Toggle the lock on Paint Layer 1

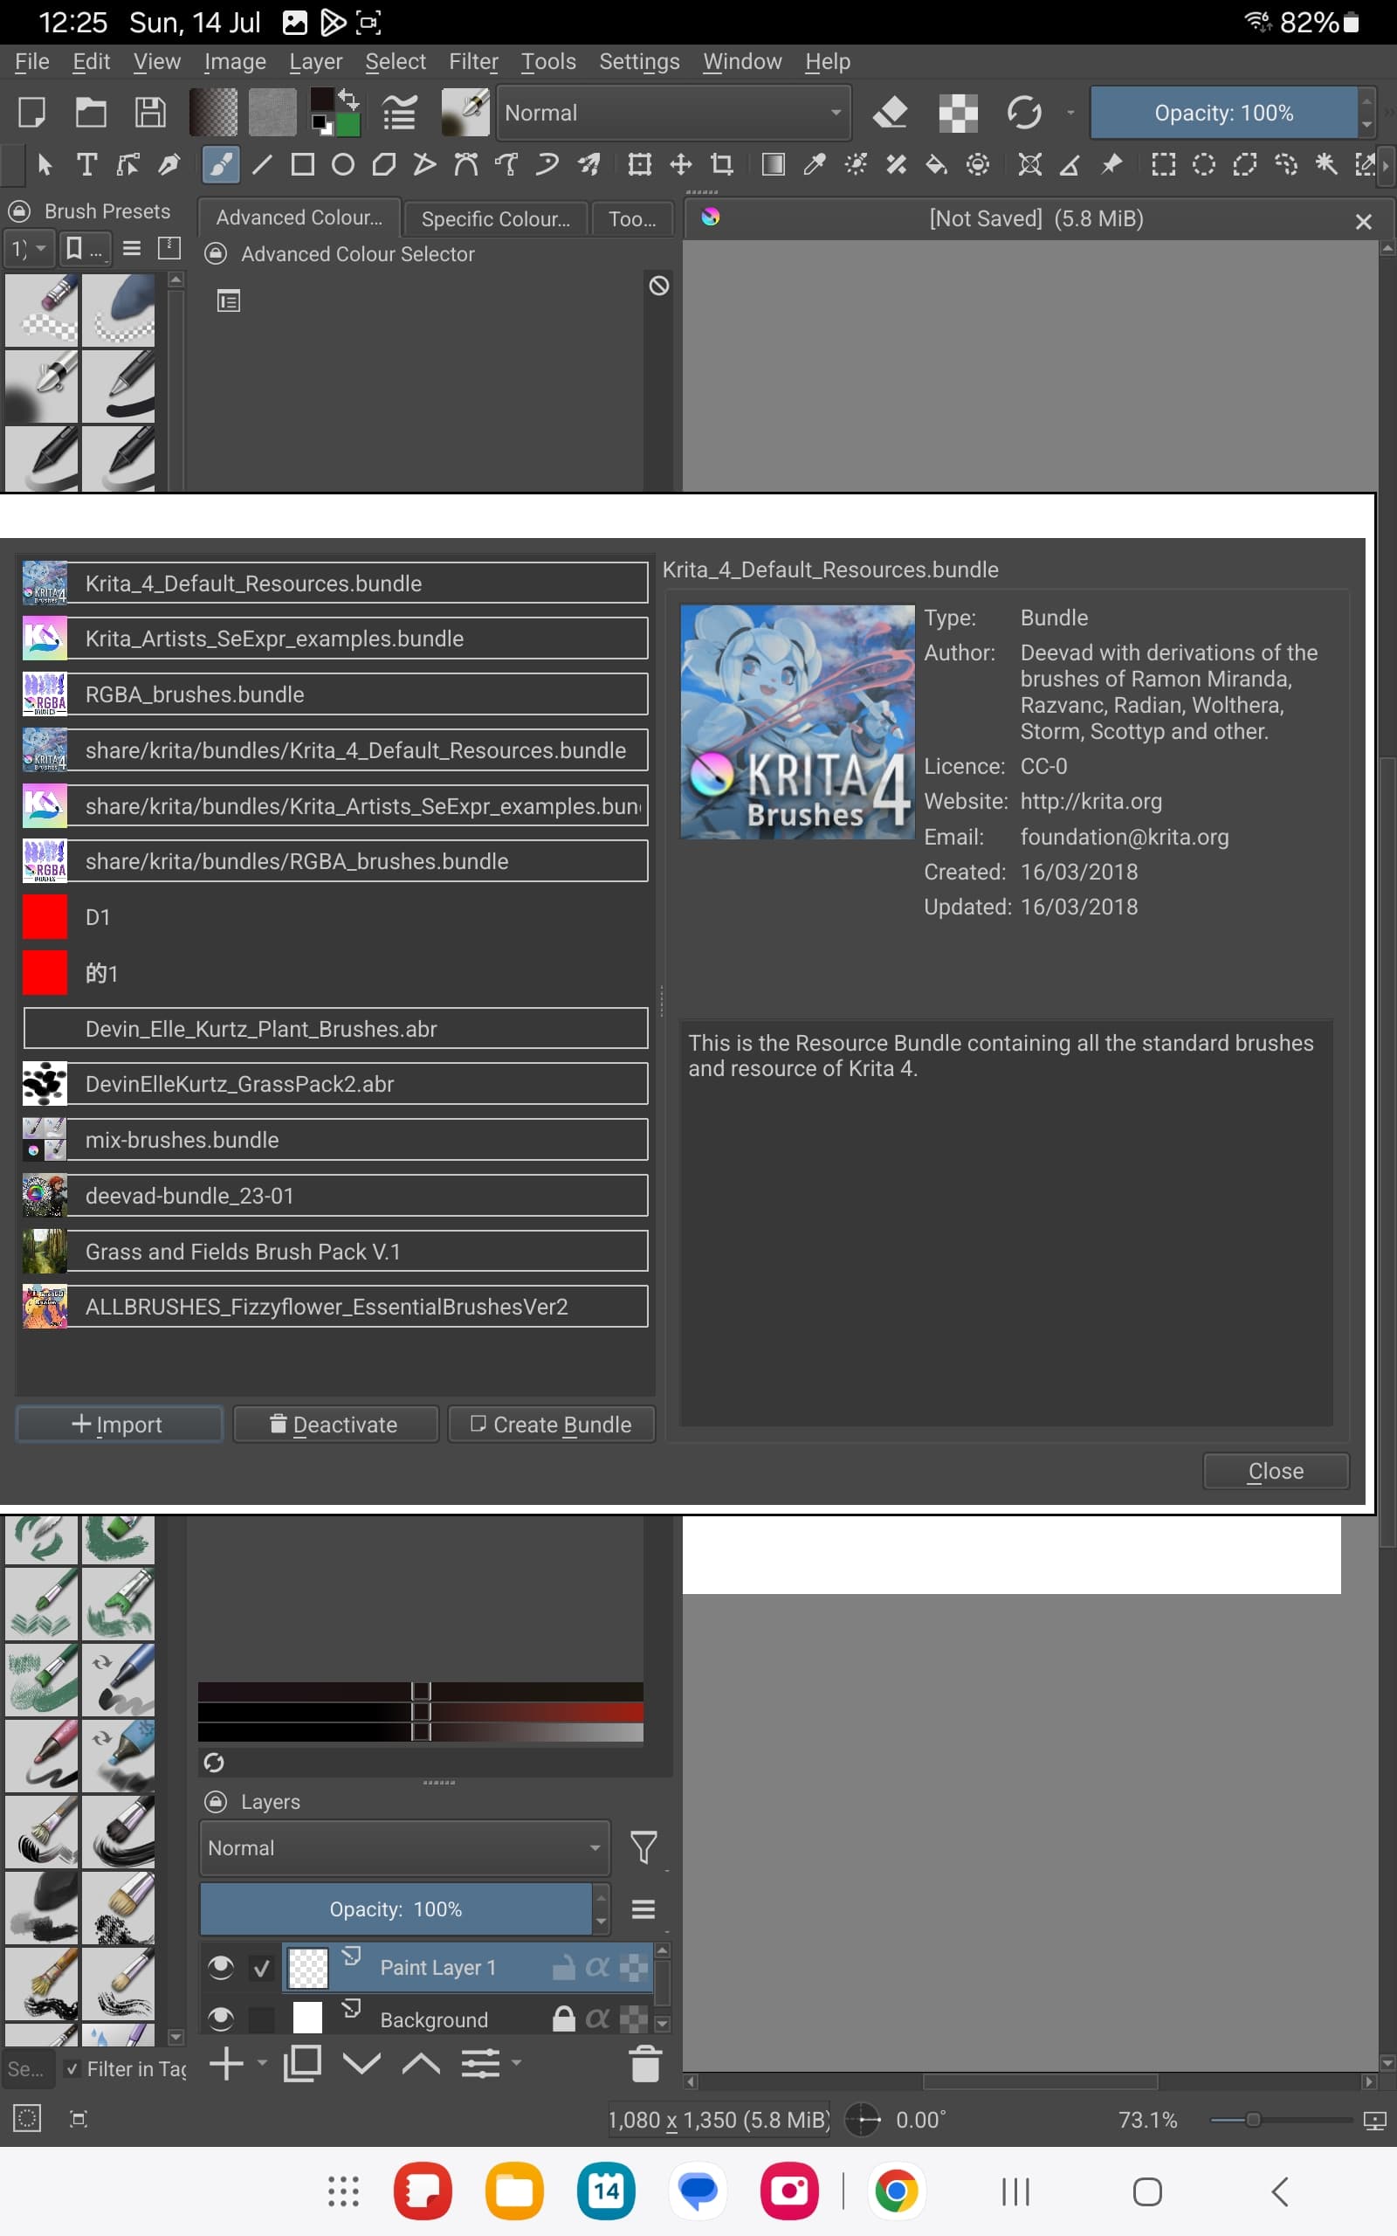tap(564, 1967)
